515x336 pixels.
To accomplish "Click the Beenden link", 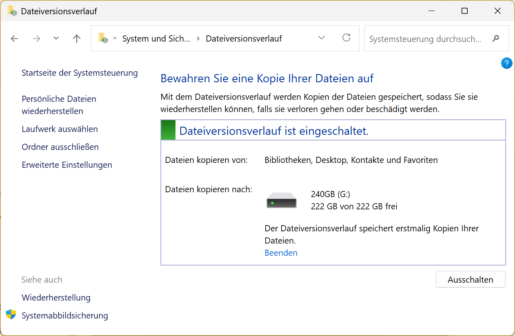I will 281,253.
